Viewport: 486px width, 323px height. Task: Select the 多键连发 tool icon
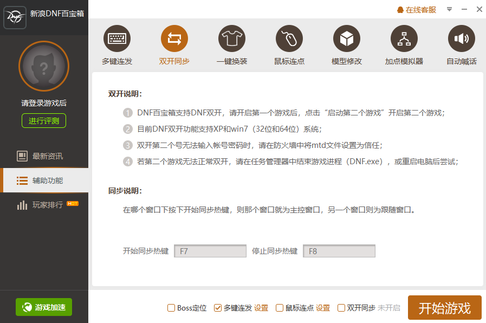pos(116,39)
